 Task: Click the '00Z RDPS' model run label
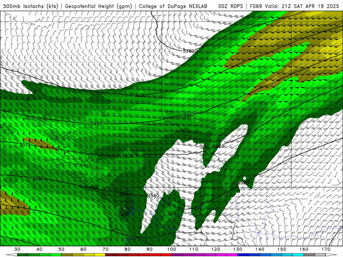[231, 6]
